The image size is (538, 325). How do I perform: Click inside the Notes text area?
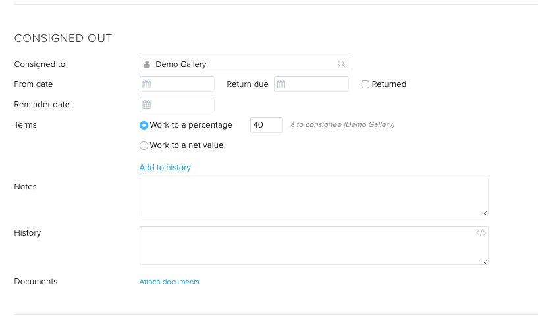(314, 197)
